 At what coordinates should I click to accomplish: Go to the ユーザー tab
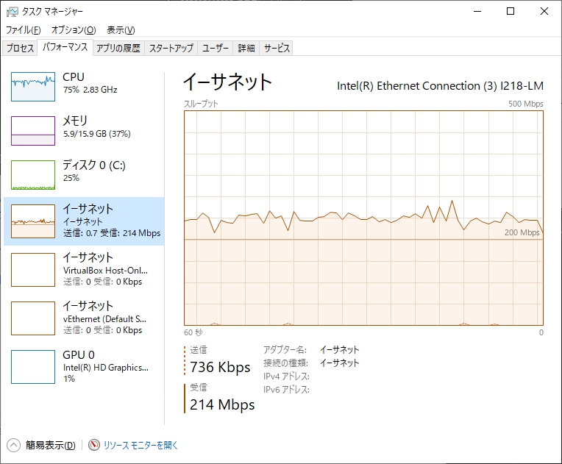(216, 49)
